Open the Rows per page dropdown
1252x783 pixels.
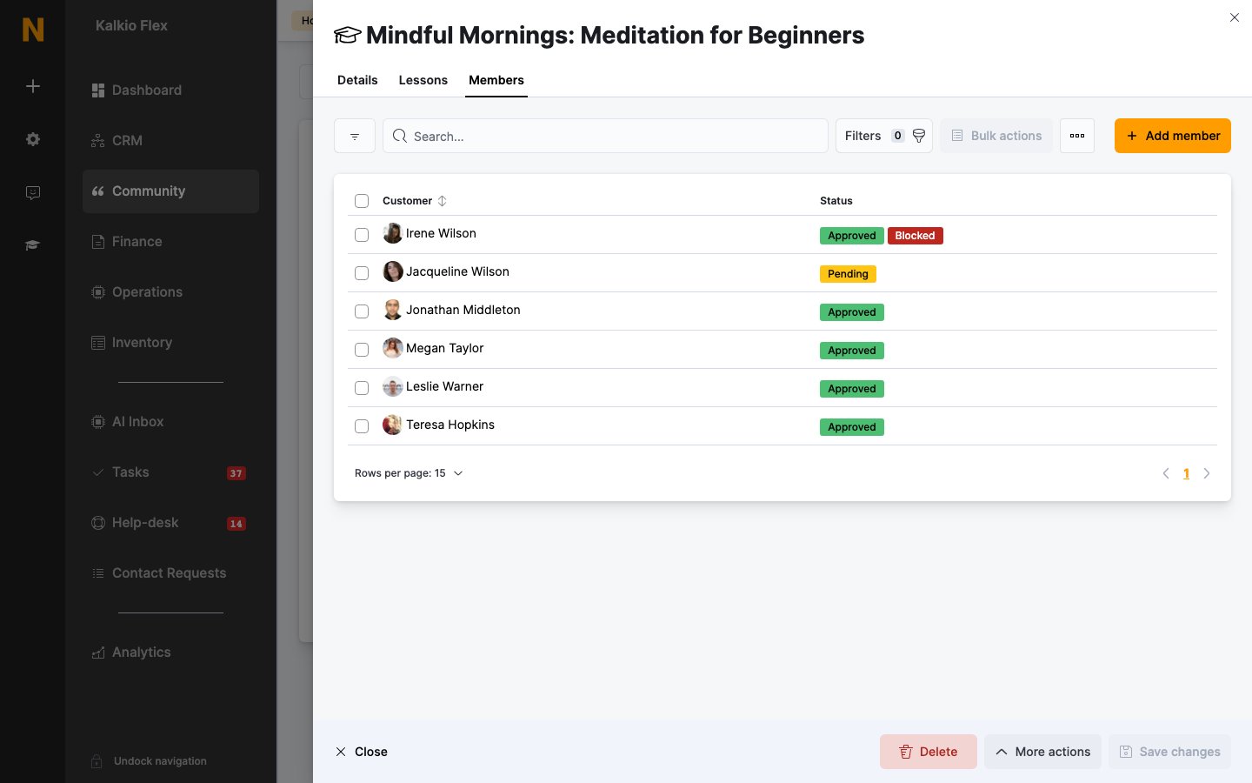tap(409, 473)
